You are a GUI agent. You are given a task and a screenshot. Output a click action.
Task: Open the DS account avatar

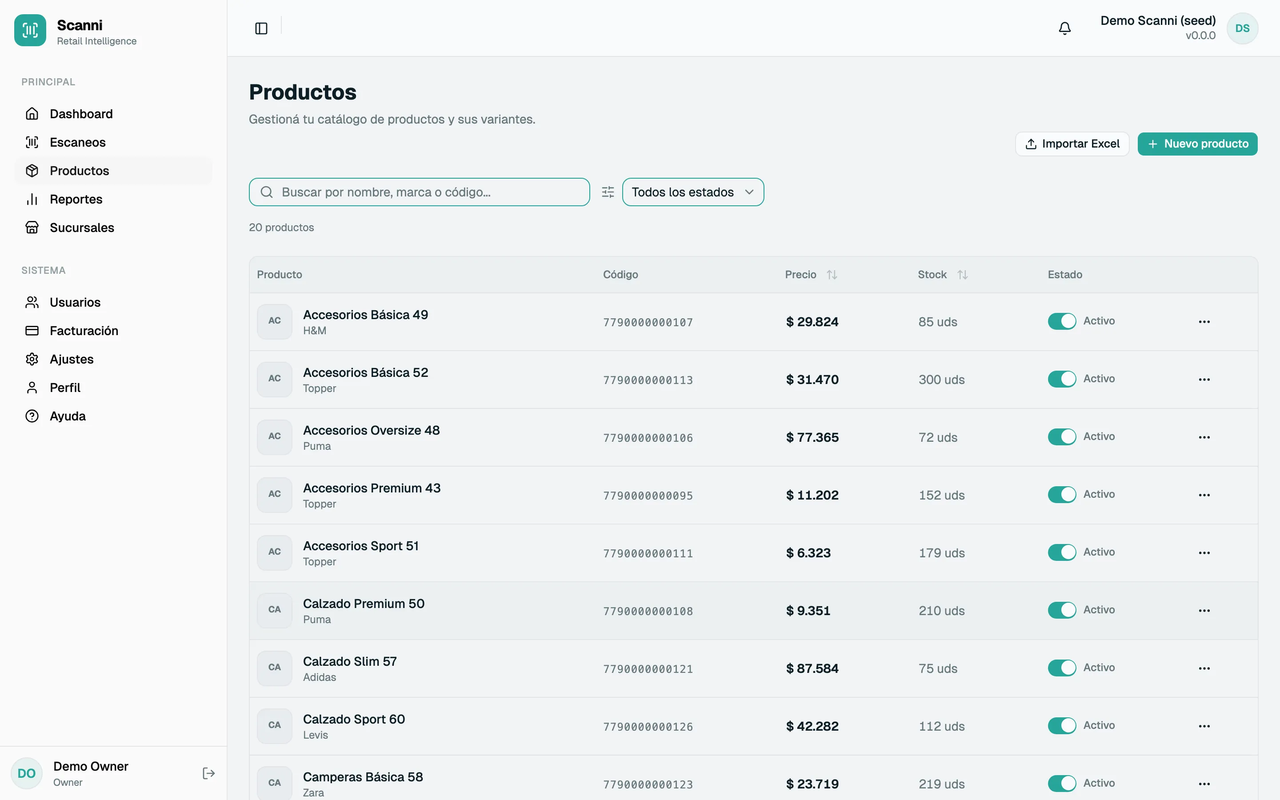tap(1243, 28)
